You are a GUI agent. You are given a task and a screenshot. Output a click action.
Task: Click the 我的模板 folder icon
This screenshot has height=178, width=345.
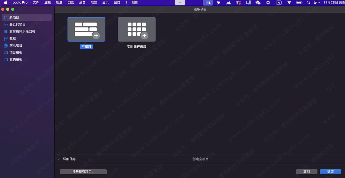click(x=6, y=59)
